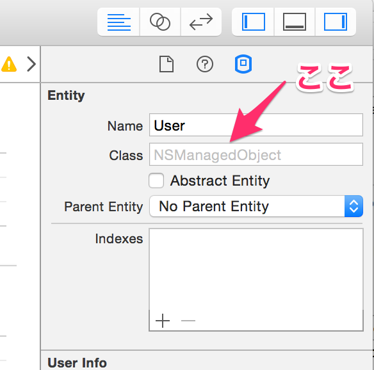The image size is (374, 370).
Task: Open the Parent Entity dropdown
Action: pyautogui.click(x=256, y=206)
